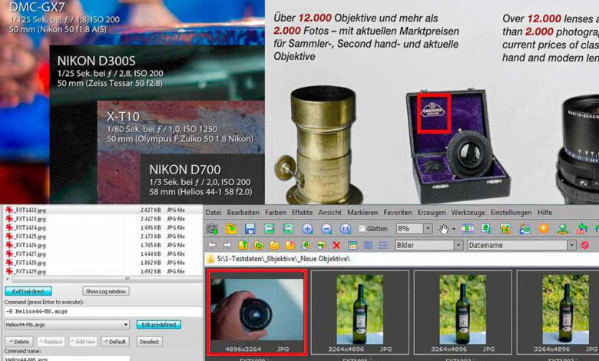Viewport: 599px width, 361px height.
Task: Start slideshow with the film-strip icon
Action: click(x=467, y=229)
